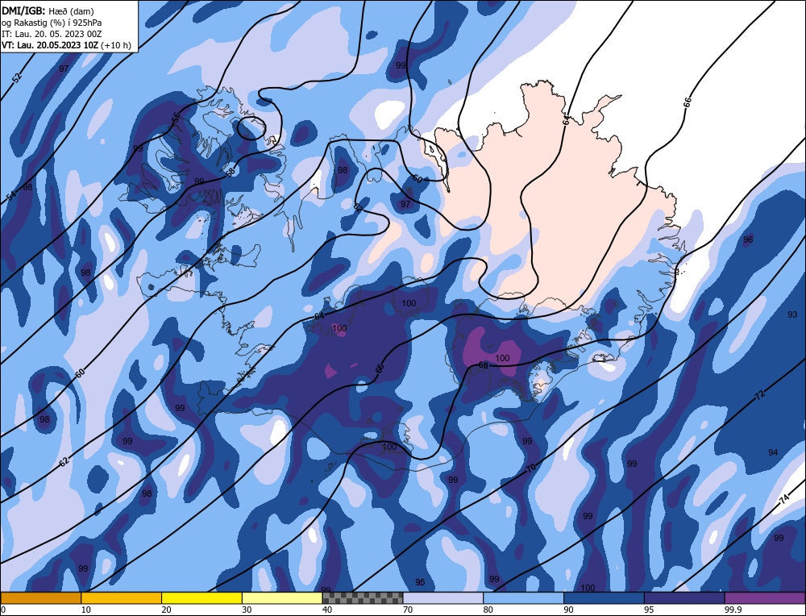Image resolution: width=806 pixels, height=616 pixels.
Task: Click the bright yellow 20–30 legend swatch
Action: [201, 597]
